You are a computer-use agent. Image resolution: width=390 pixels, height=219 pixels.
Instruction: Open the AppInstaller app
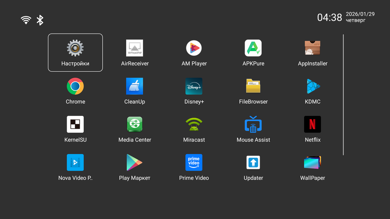(313, 48)
